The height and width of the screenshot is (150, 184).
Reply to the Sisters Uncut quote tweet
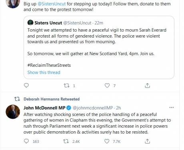point(26,85)
